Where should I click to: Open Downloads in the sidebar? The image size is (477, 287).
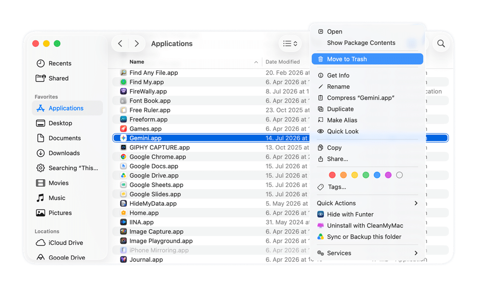(x=67, y=153)
